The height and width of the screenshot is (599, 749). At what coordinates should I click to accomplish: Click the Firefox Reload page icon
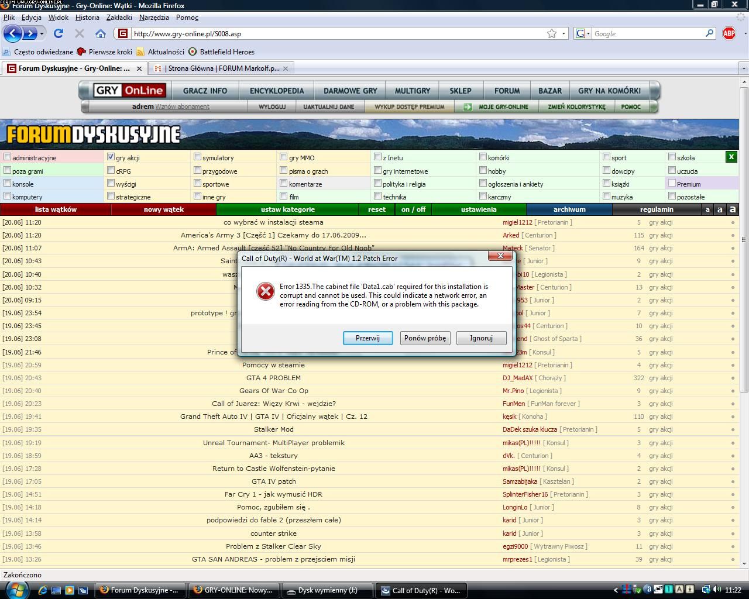pos(59,33)
